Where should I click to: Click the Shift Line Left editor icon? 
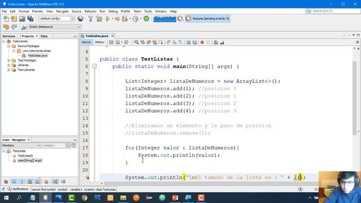click(x=188, y=42)
